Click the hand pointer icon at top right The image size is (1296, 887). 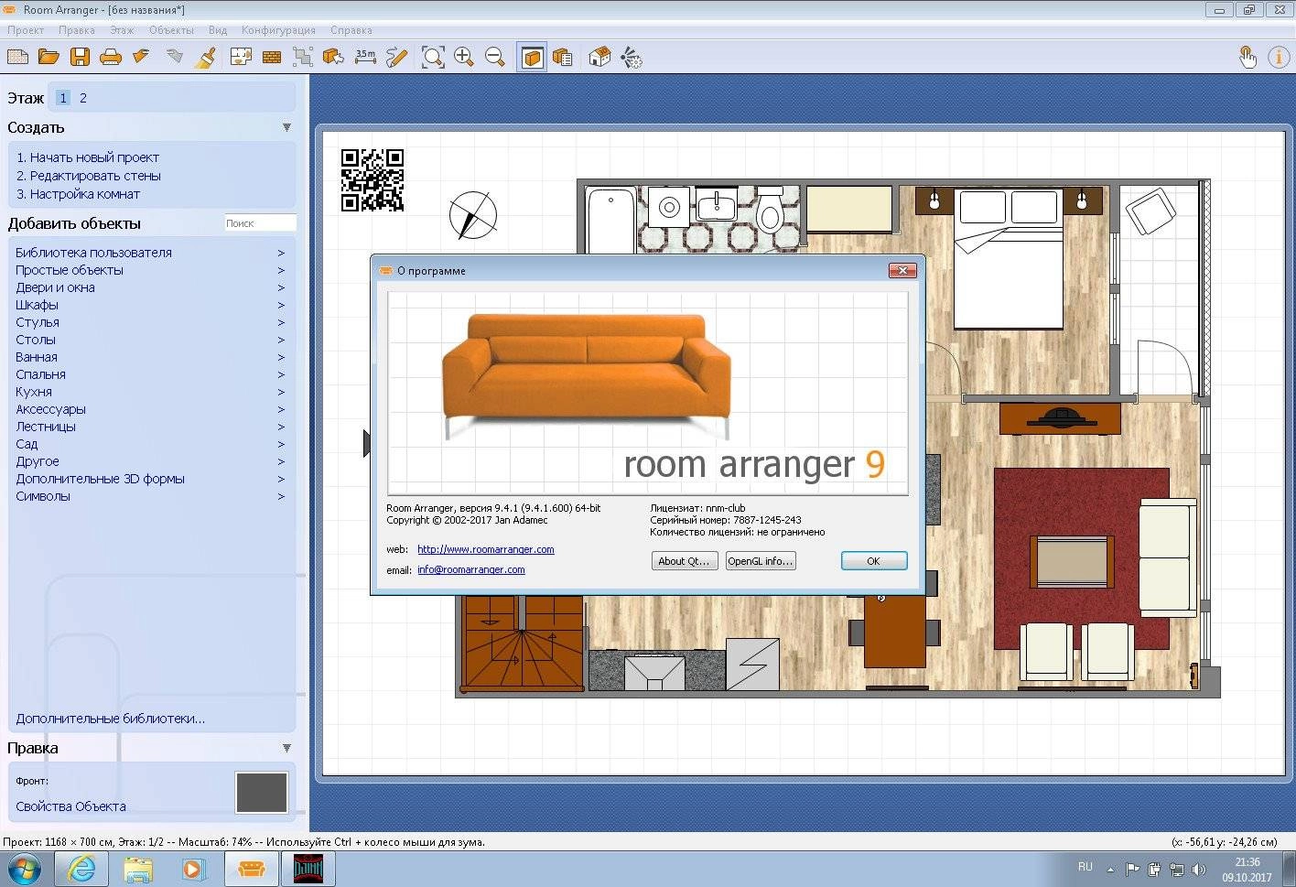click(x=1247, y=57)
